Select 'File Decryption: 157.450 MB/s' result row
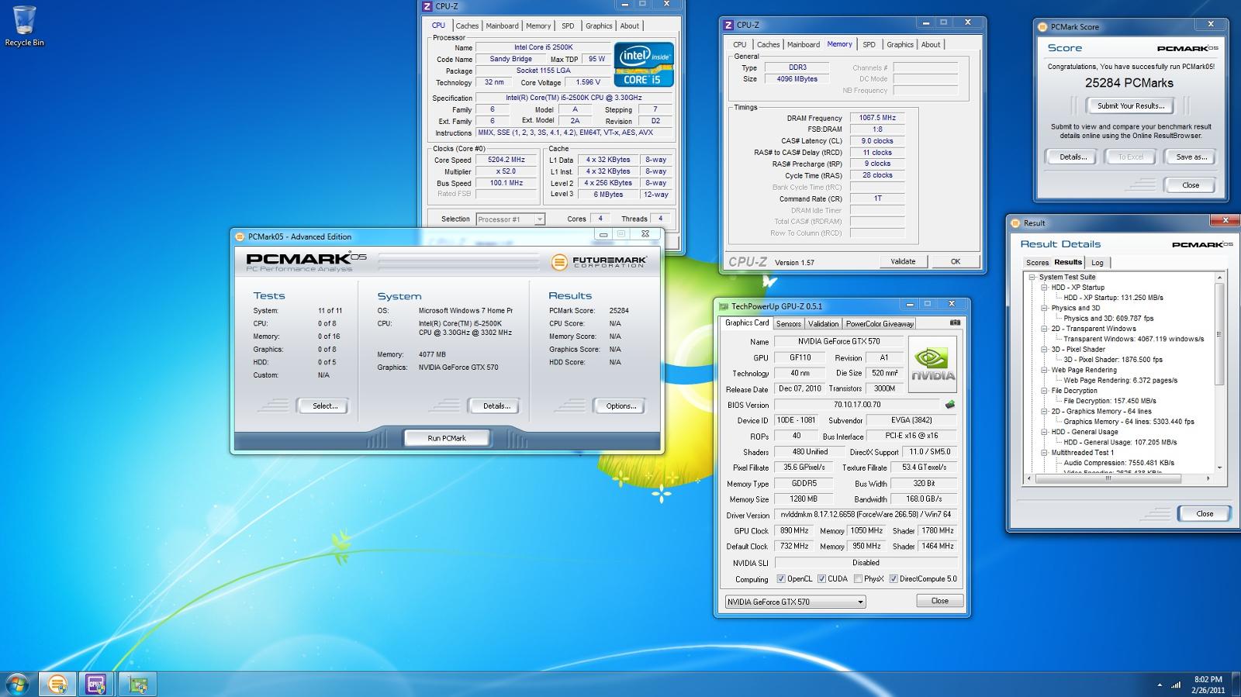 point(1110,401)
